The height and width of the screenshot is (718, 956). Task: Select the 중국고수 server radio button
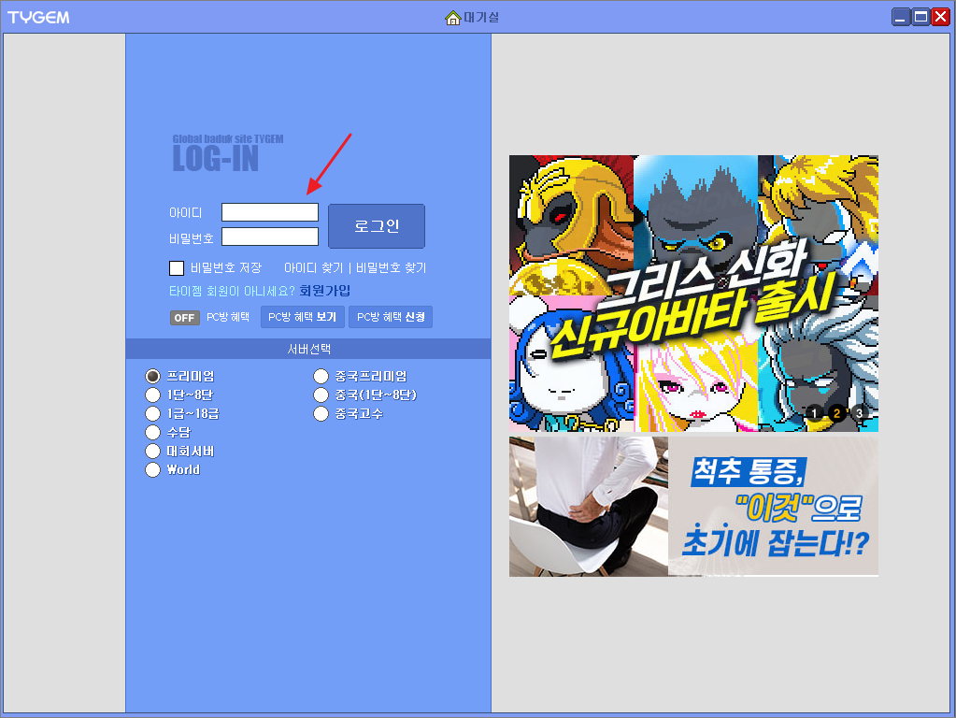[x=321, y=413]
